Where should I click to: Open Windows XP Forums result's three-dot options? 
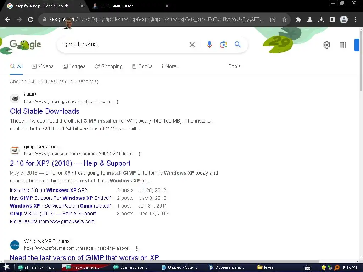[x=137, y=249]
